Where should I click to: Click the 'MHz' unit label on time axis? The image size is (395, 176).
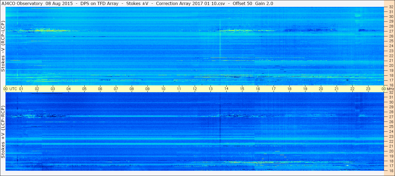point(390,89)
